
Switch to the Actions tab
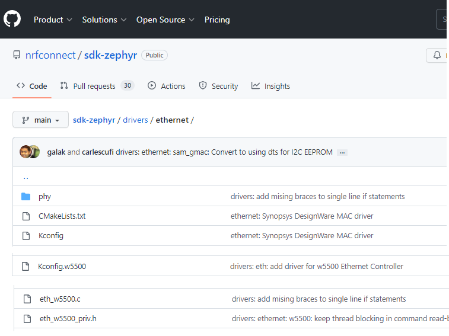click(166, 86)
